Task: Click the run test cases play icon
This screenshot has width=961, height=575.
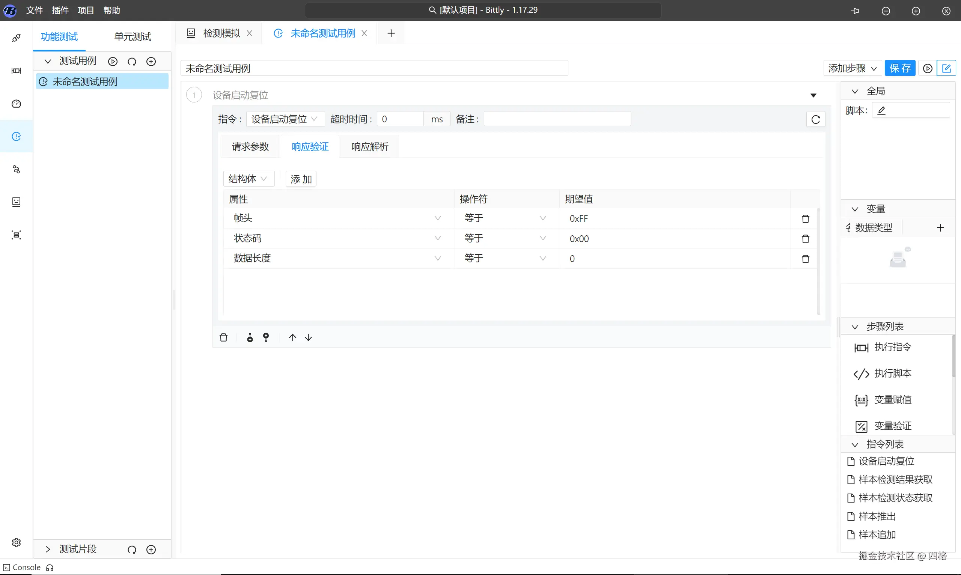Action: pos(113,61)
